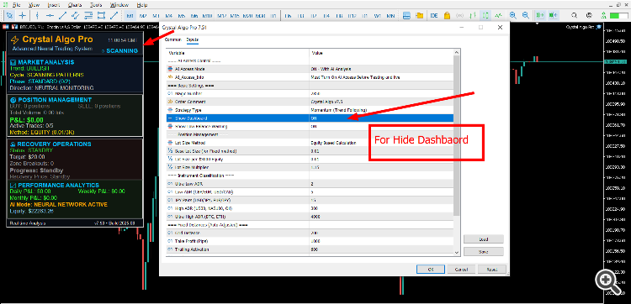Switch chart to bar chart style
631x304 pixels.
coord(473,16)
